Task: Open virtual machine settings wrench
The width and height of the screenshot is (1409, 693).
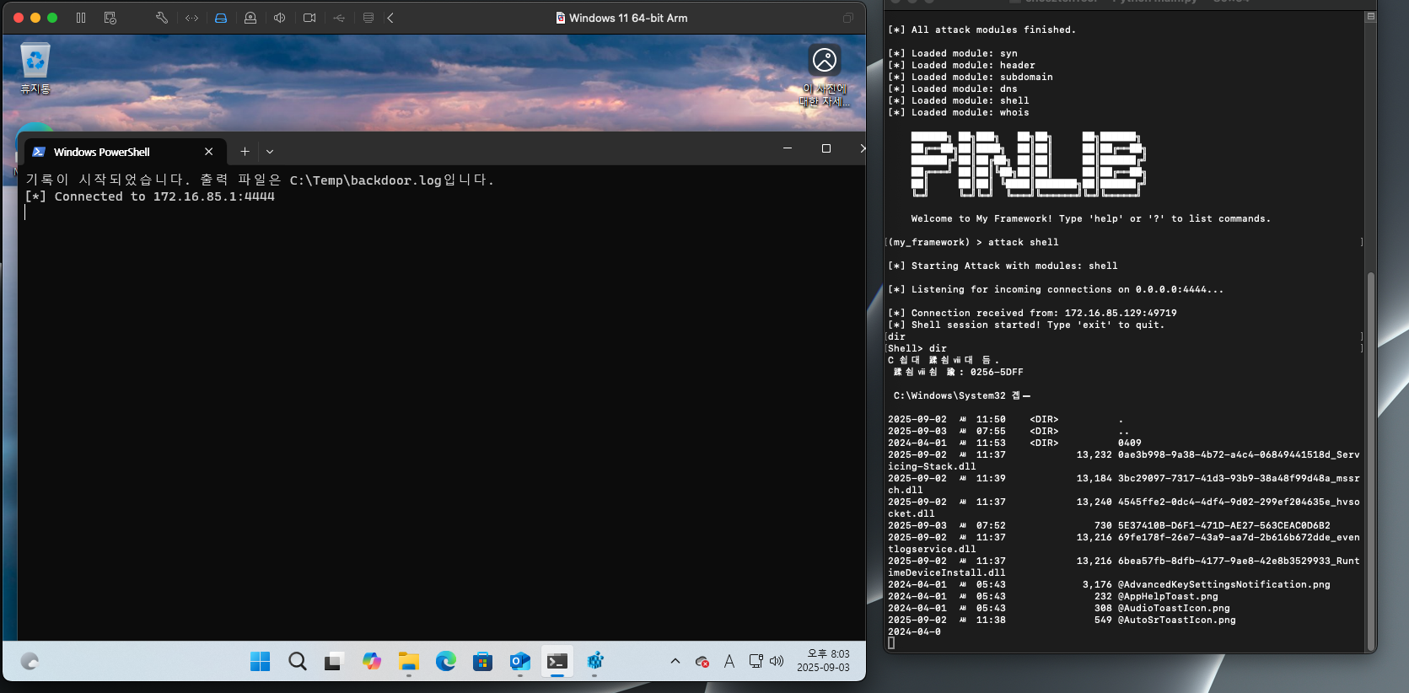Action: pyautogui.click(x=162, y=18)
